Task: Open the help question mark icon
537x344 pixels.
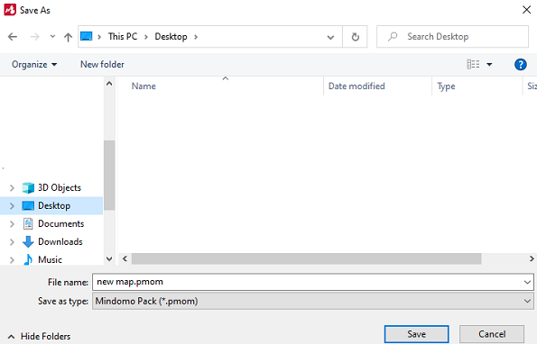Action: tap(520, 64)
